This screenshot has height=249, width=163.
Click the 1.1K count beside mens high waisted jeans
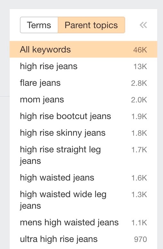(x=139, y=223)
